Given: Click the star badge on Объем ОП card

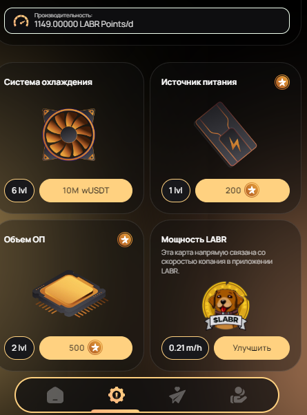Looking at the screenshot, I should (x=125, y=240).
